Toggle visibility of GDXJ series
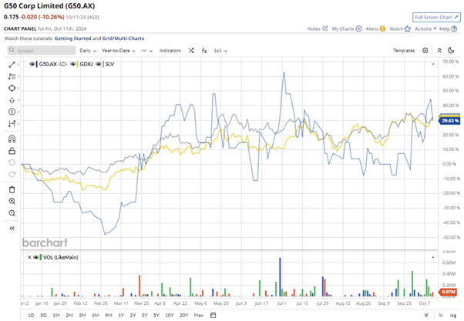Image resolution: width=464 pixels, height=321 pixels. pyautogui.click(x=72, y=65)
